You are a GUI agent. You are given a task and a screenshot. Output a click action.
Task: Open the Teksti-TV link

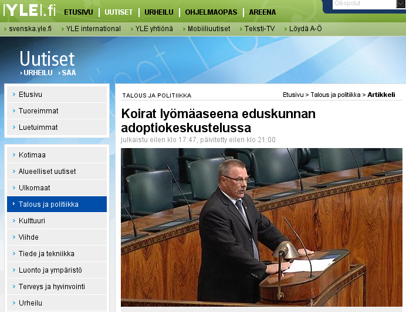[259, 29]
